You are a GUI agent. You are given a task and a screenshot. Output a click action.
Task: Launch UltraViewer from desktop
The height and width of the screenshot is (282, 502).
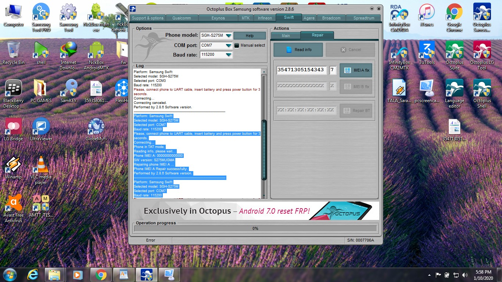point(41,129)
